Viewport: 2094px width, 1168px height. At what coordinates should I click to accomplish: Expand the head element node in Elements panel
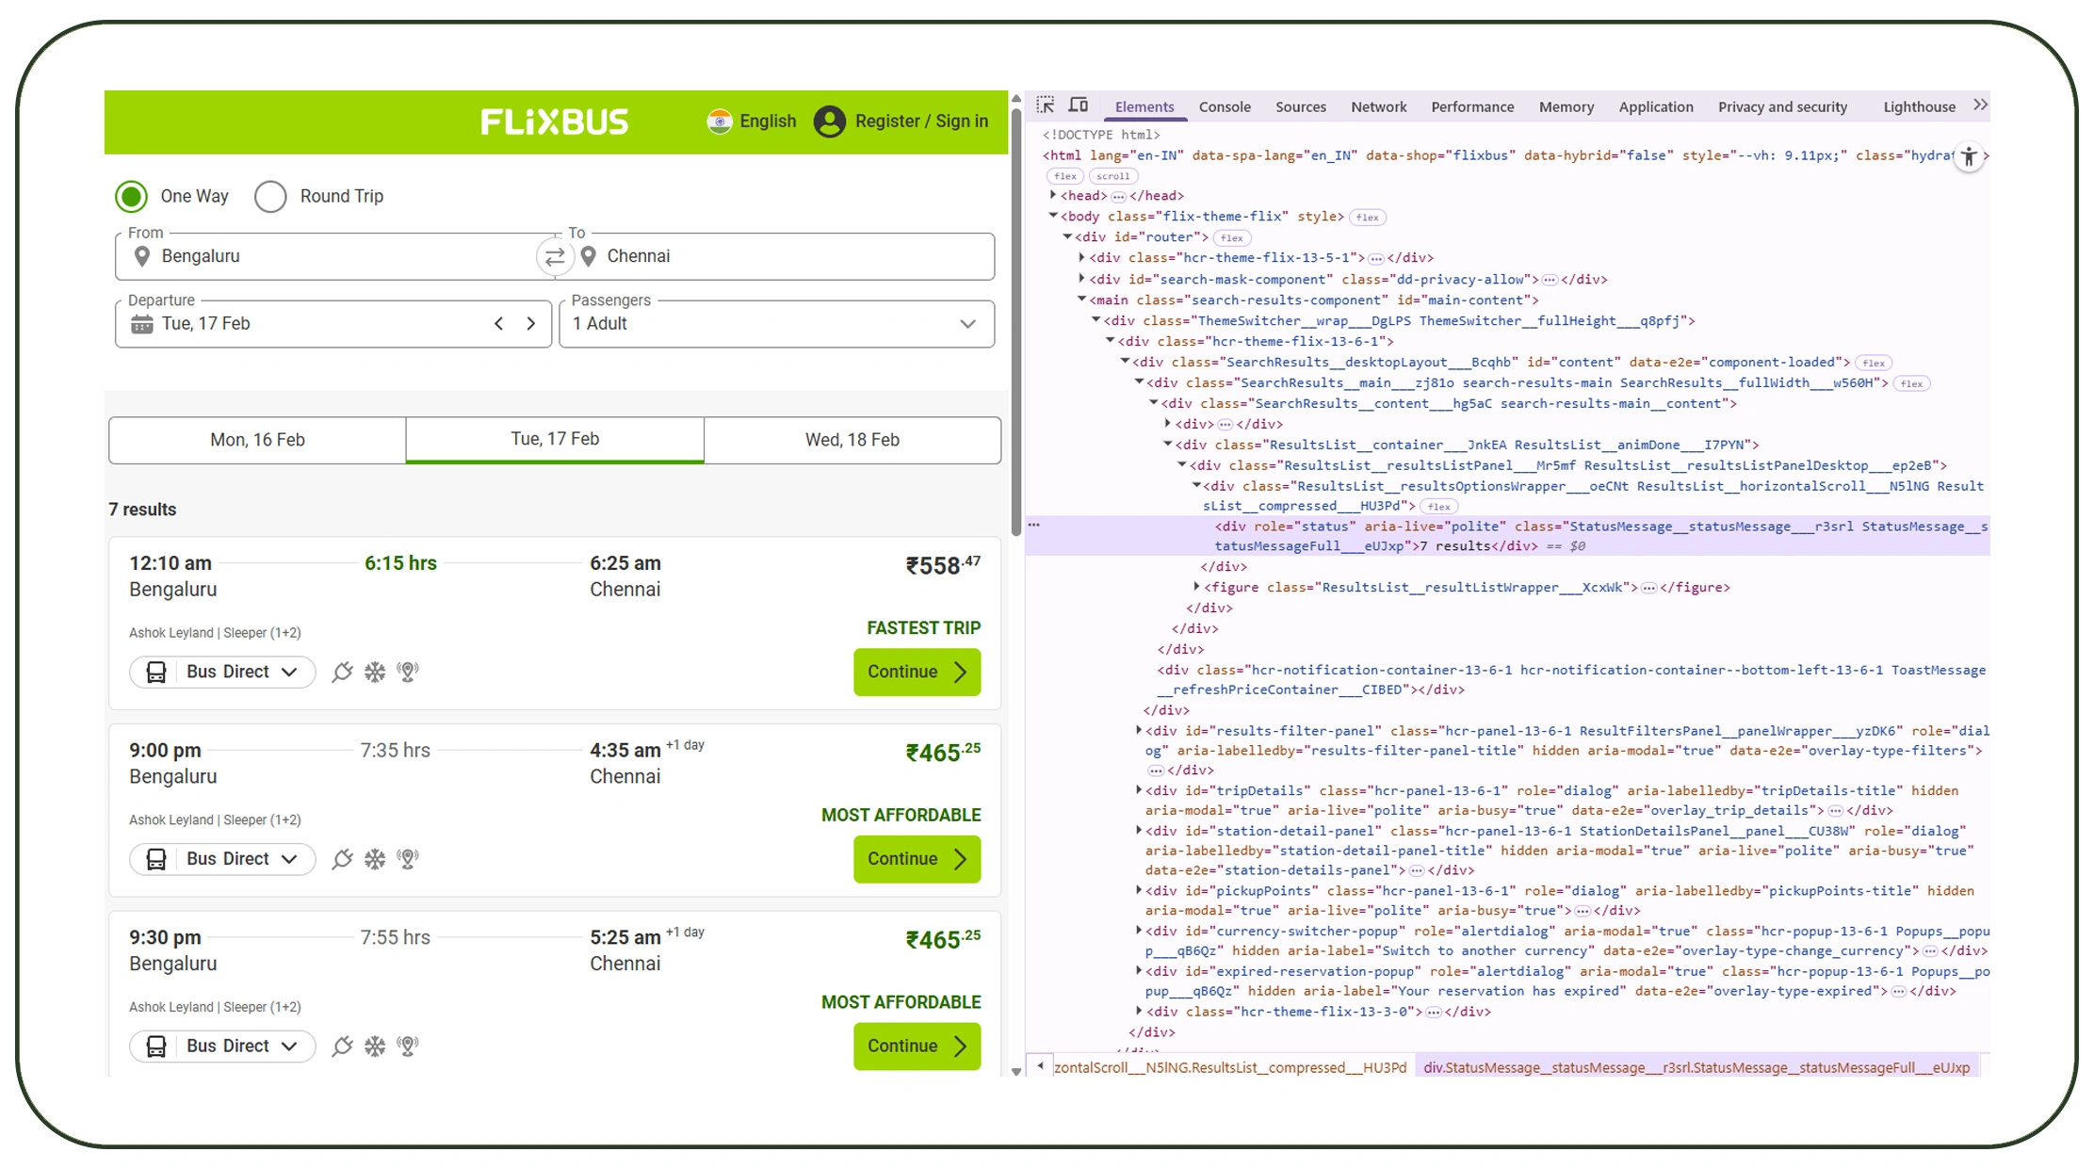click(x=1053, y=195)
